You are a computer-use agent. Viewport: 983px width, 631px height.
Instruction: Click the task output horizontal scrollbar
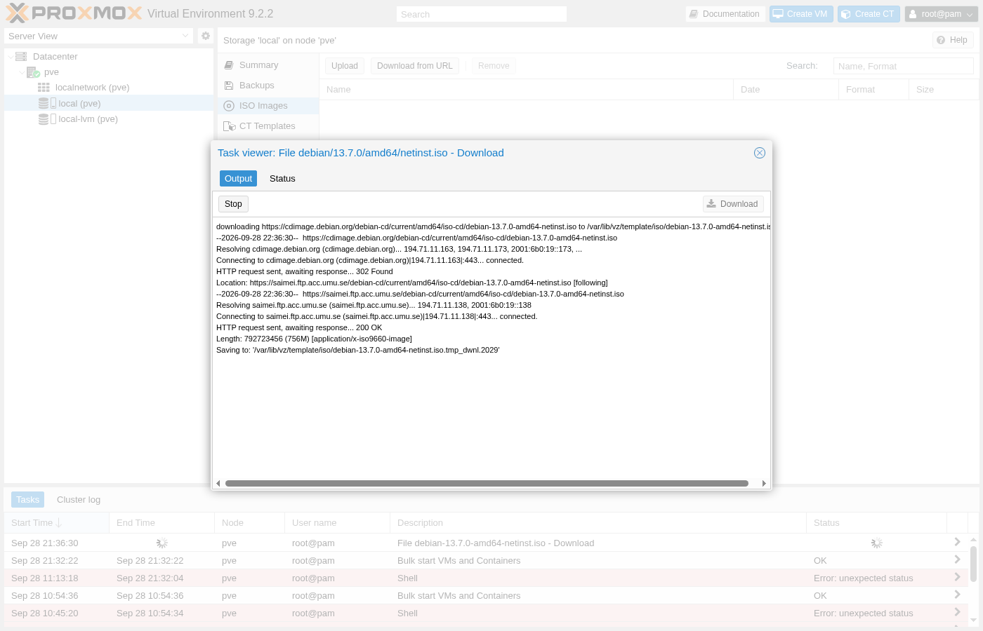(x=487, y=483)
